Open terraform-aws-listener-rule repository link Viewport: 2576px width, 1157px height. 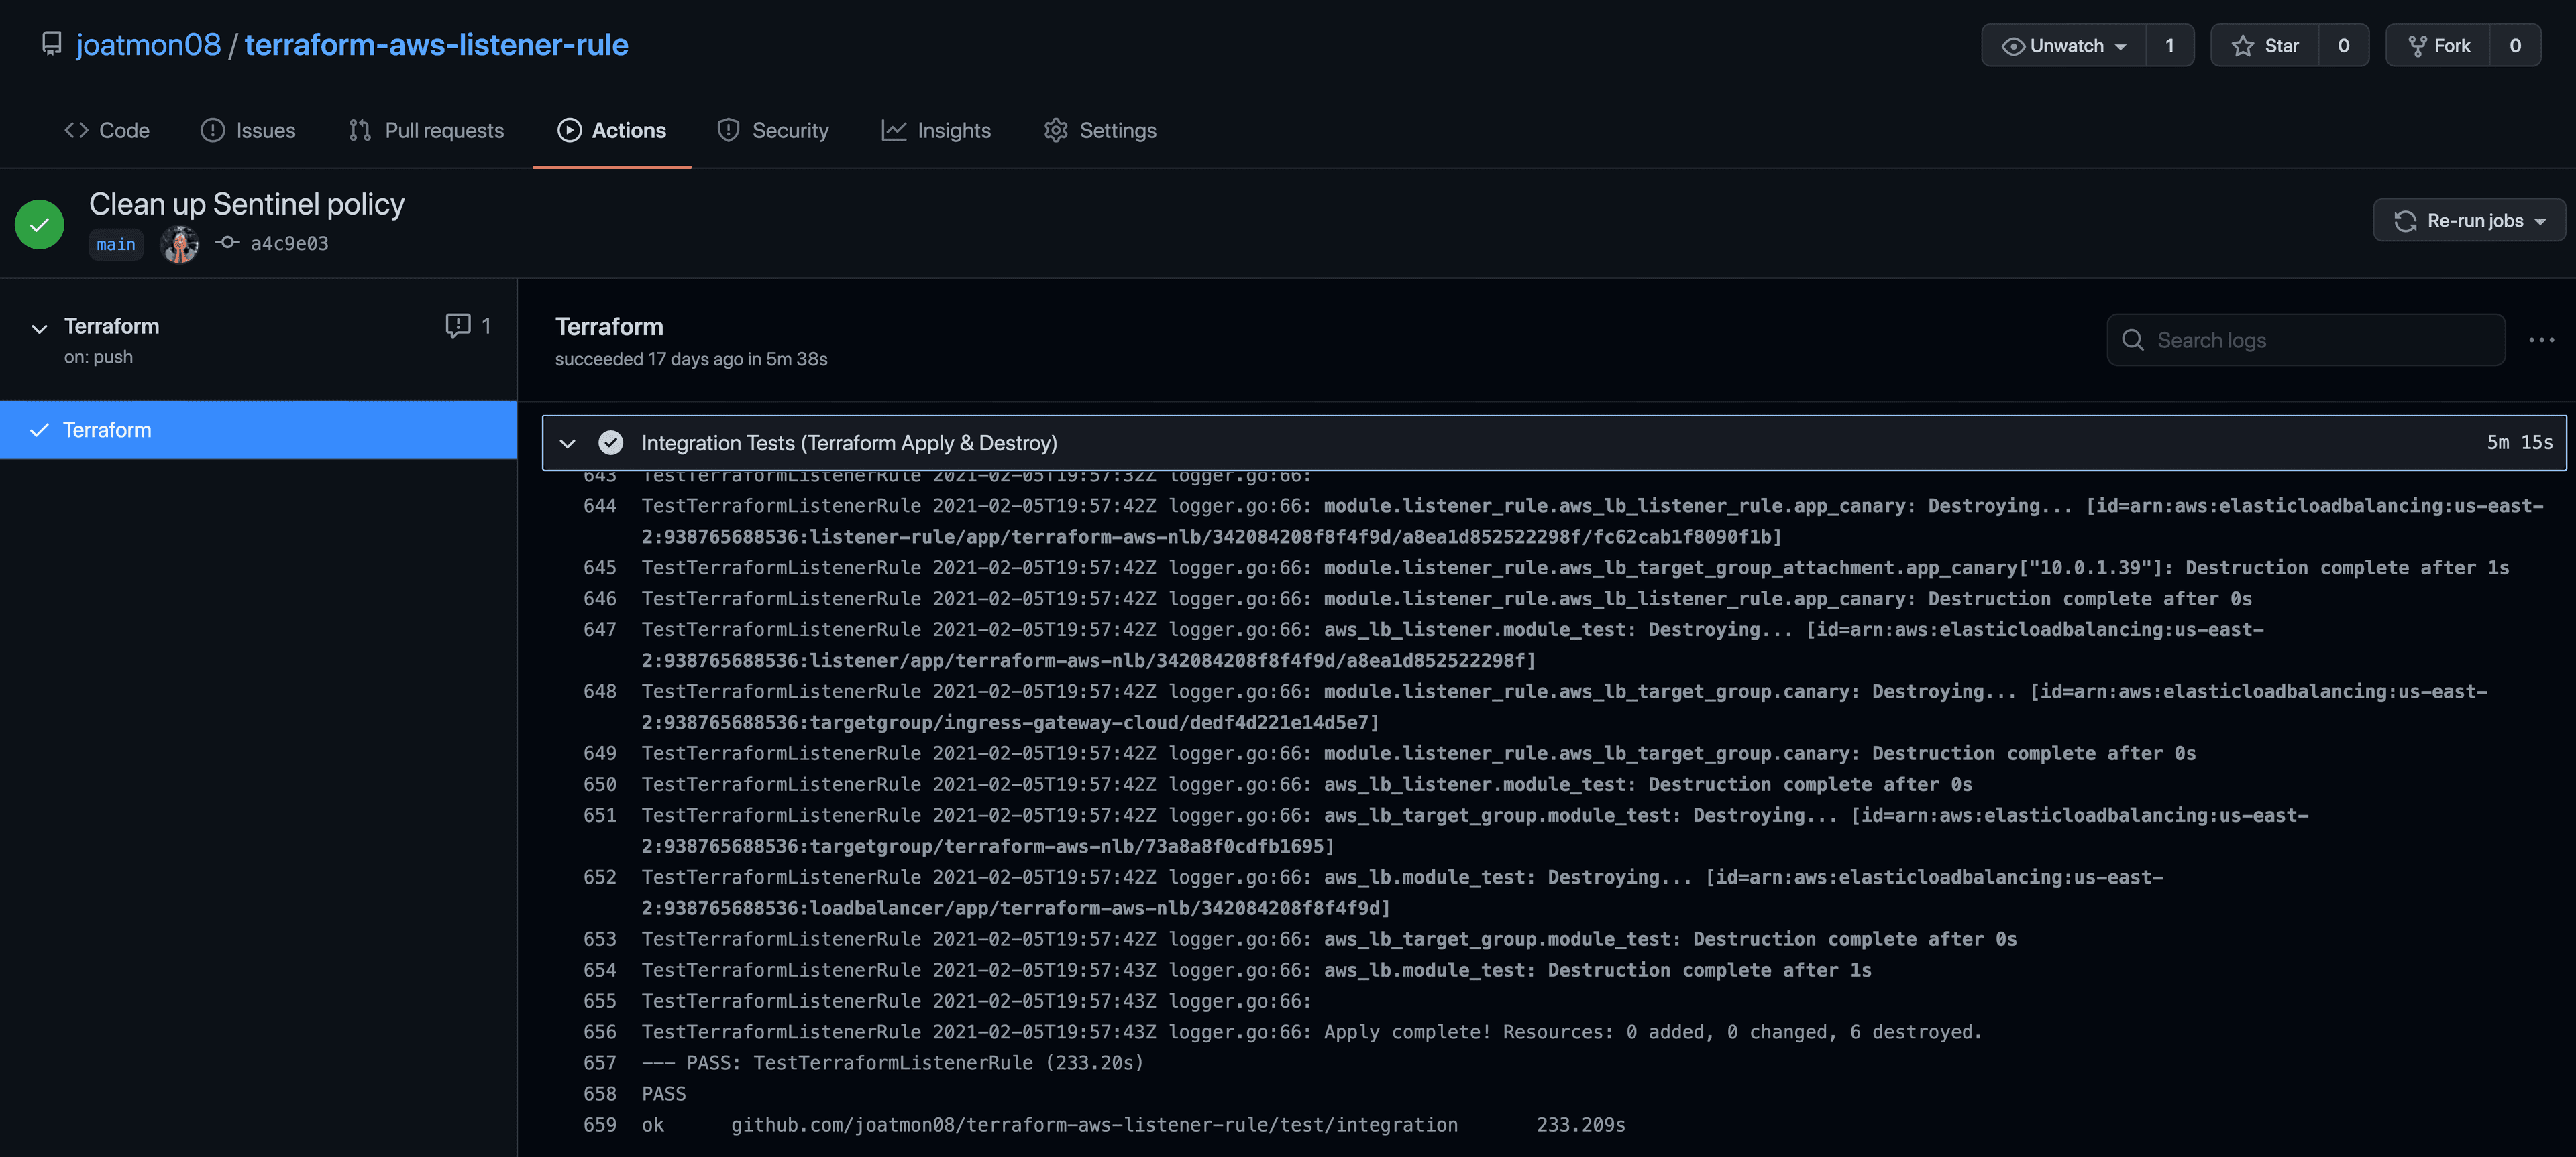pos(436,45)
